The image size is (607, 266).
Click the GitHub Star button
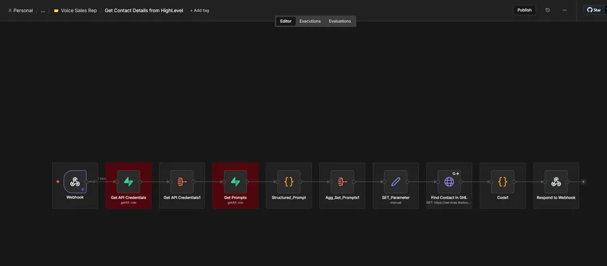[x=594, y=10]
